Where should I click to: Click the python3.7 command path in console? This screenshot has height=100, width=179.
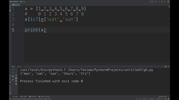[43, 70]
